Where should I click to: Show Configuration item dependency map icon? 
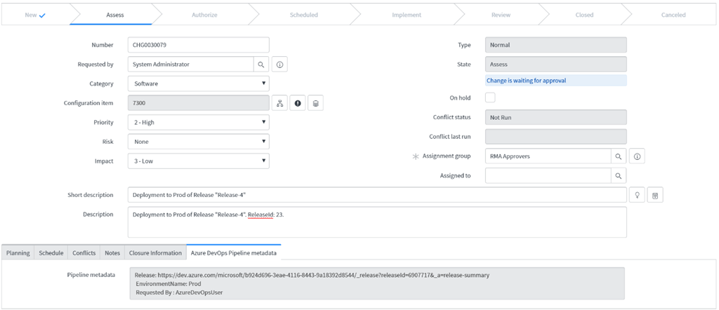[x=279, y=104]
